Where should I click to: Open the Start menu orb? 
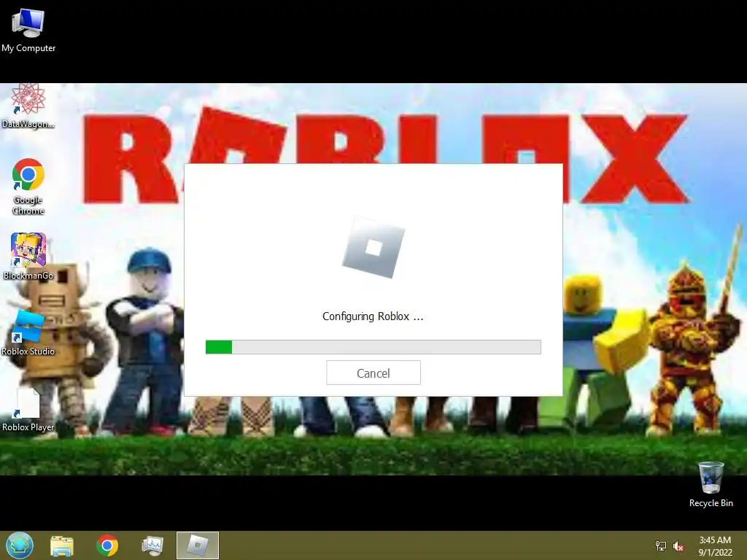pos(20,545)
